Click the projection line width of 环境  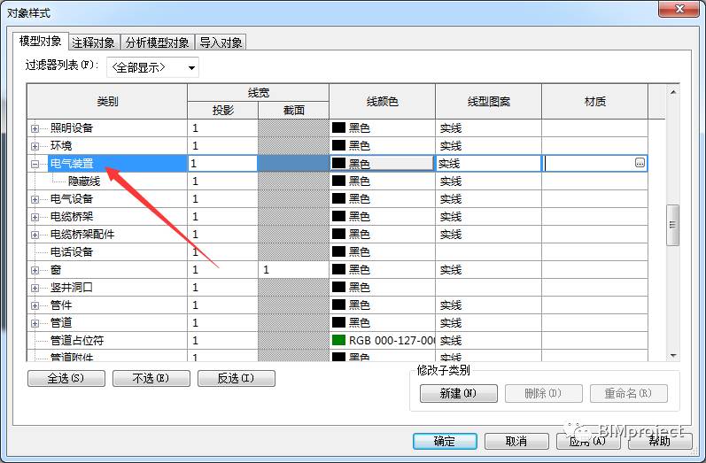coord(222,146)
